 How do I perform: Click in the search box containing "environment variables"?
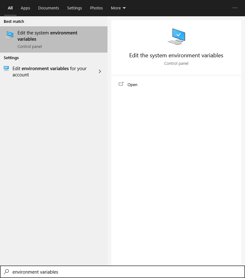125,272
